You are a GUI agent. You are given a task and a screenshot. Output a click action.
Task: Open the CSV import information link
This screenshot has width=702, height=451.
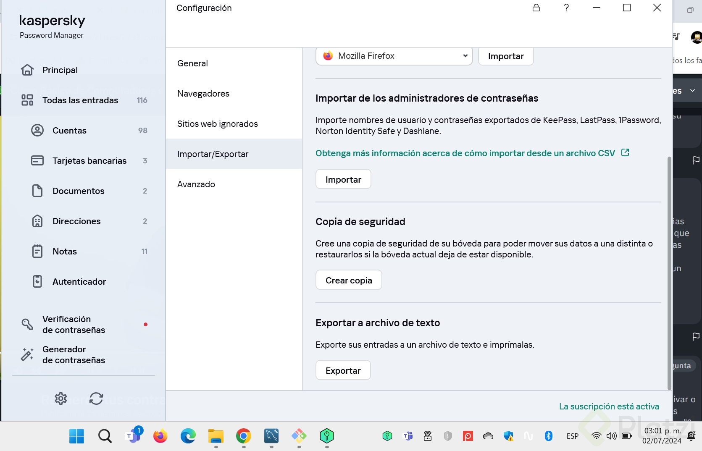point(465,153)
